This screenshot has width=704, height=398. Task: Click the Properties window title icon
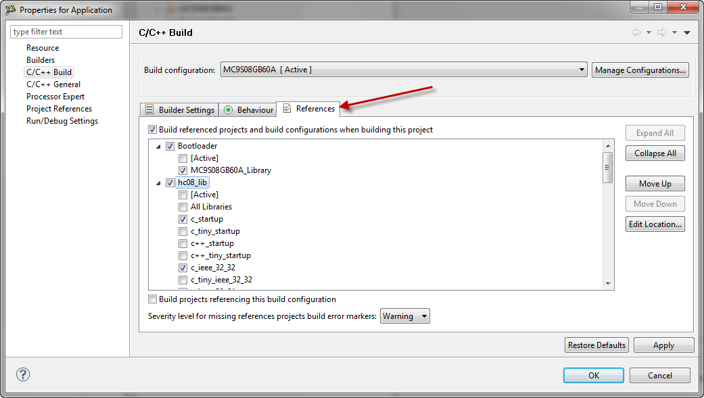[10, 10]
